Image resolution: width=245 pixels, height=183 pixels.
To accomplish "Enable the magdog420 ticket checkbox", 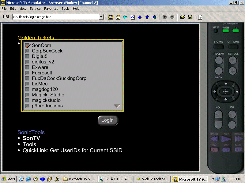I will 27,89.
